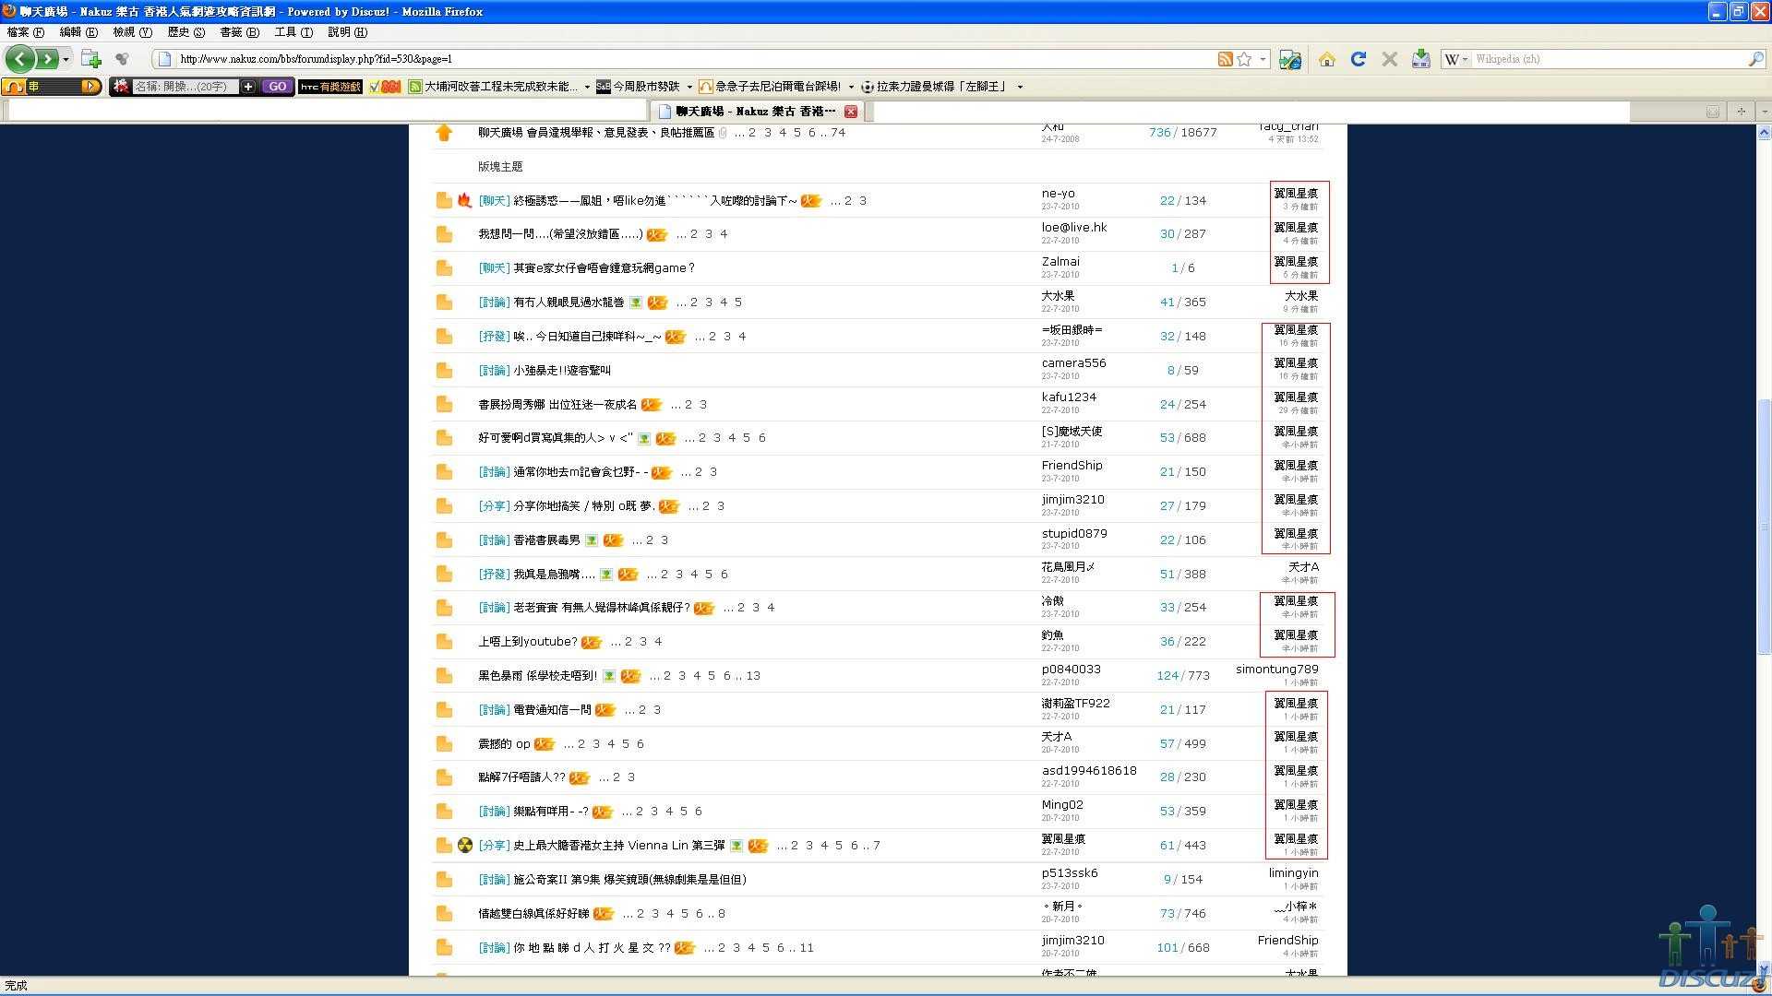This screenshot has height=996, width=1772.
Task: Open the 歷史 (History) menu
Action: [186, 32]
